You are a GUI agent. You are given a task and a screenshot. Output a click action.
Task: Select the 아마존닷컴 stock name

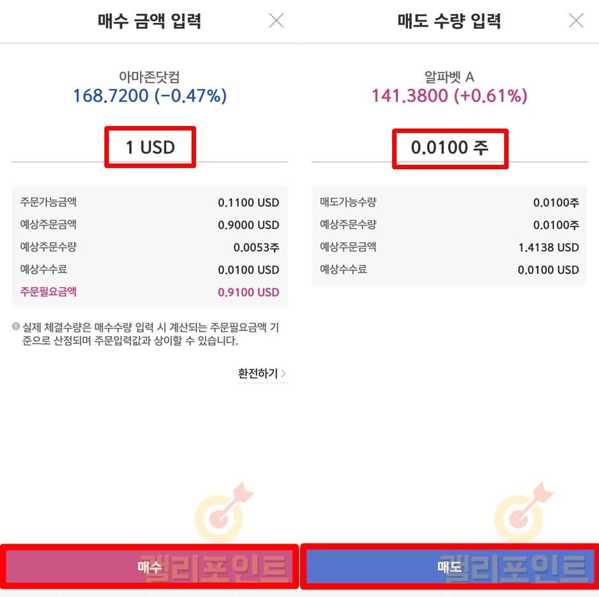coord(150,77)
